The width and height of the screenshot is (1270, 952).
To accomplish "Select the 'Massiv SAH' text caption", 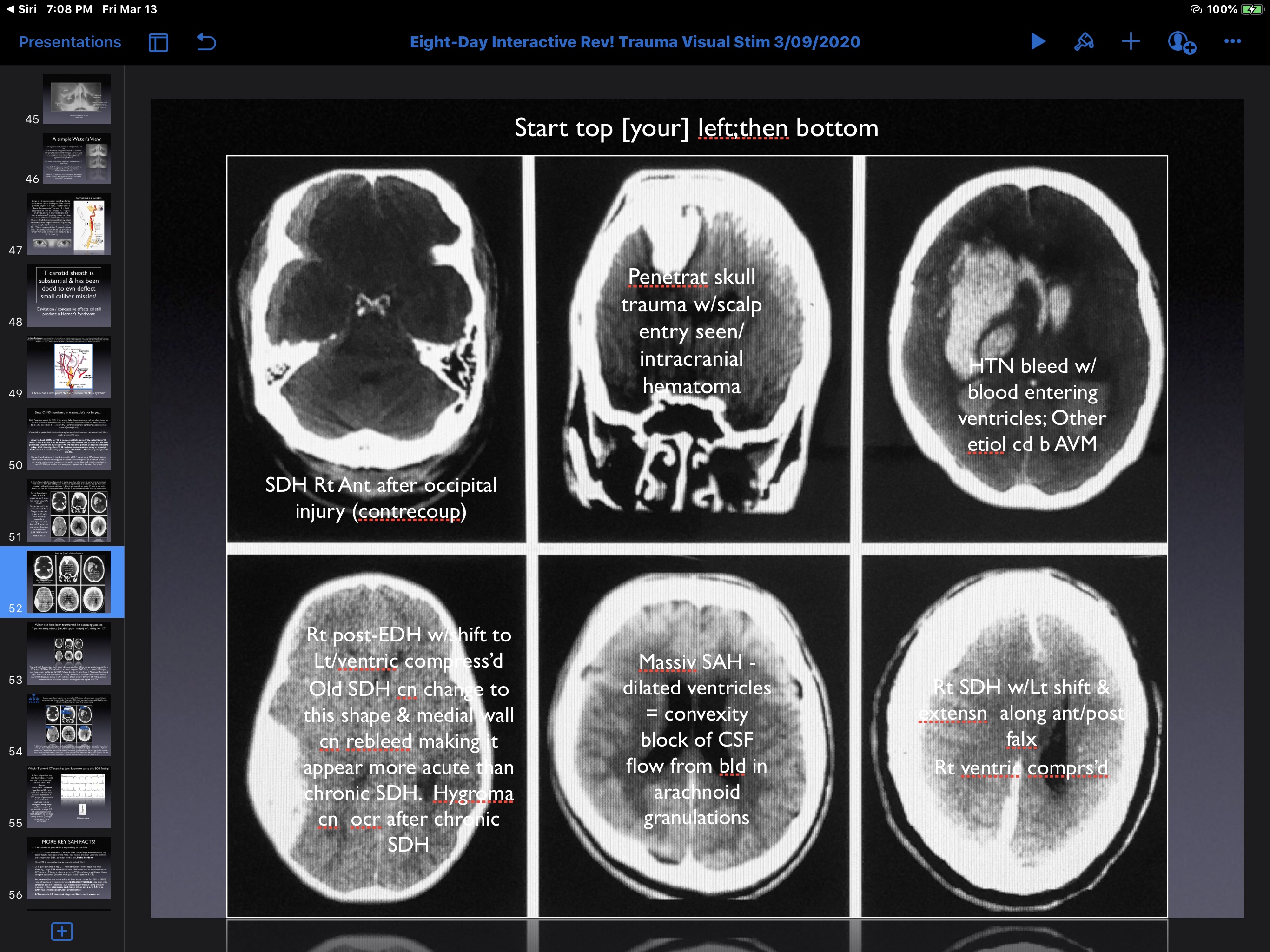I will click(x=696, y=740).
